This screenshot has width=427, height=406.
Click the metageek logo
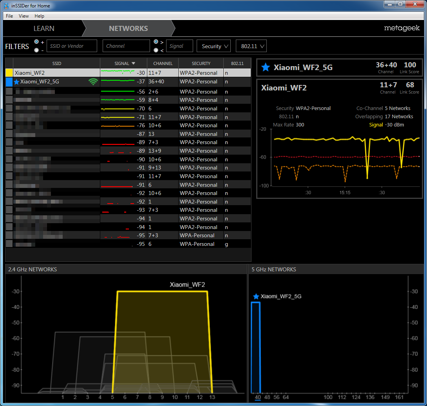pos(402,28)
